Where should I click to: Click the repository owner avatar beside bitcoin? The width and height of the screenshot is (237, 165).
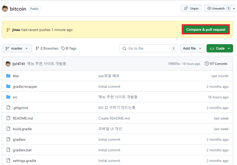point(5,9)
